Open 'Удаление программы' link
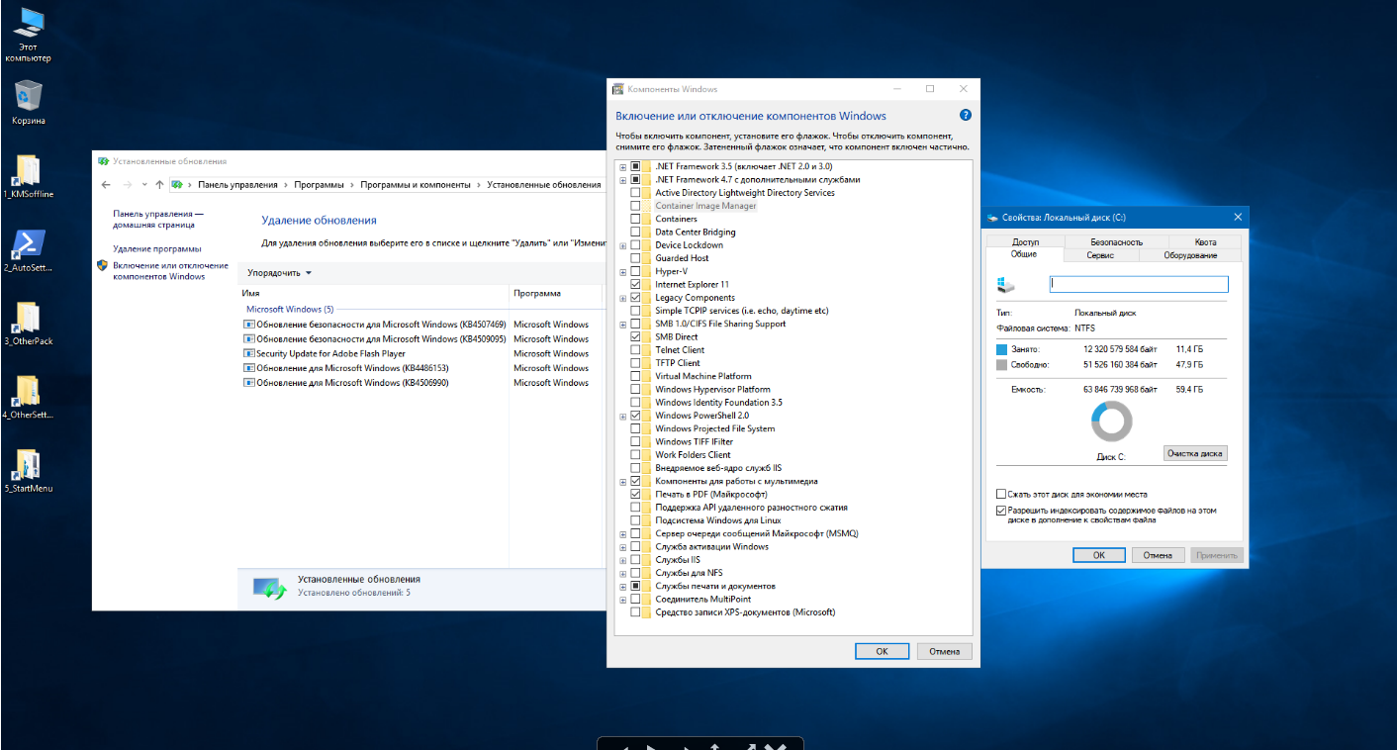Image resolution: width=1397 pixels, height=750 pixels. click(x=157, y=249)
